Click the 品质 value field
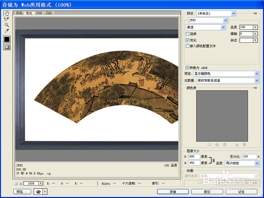This screenshot has width=264, height=198. click(x=246, y=27)
